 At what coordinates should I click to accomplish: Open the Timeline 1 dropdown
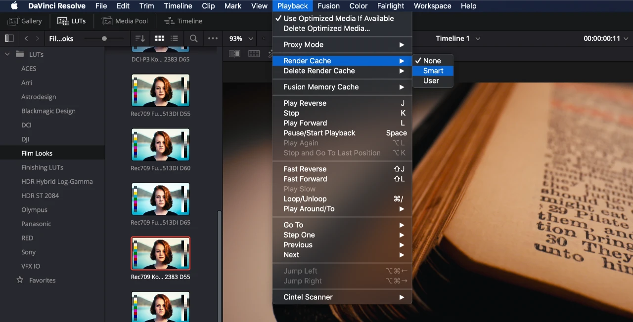tap(457, 38)
